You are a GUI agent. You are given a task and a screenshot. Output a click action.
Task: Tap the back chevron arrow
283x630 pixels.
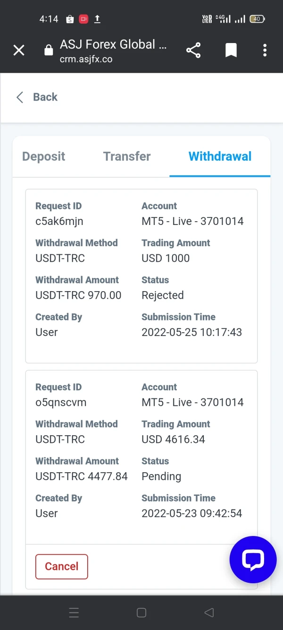coord(20,97)
